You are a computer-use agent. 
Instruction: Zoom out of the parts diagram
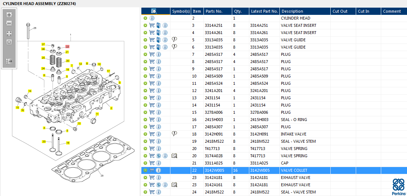click(x=9, y=23)
